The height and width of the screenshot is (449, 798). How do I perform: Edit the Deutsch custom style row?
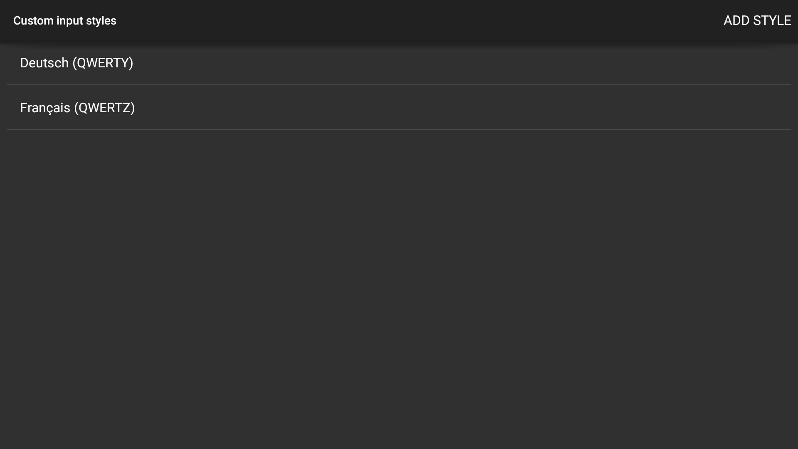click(399, 63)
